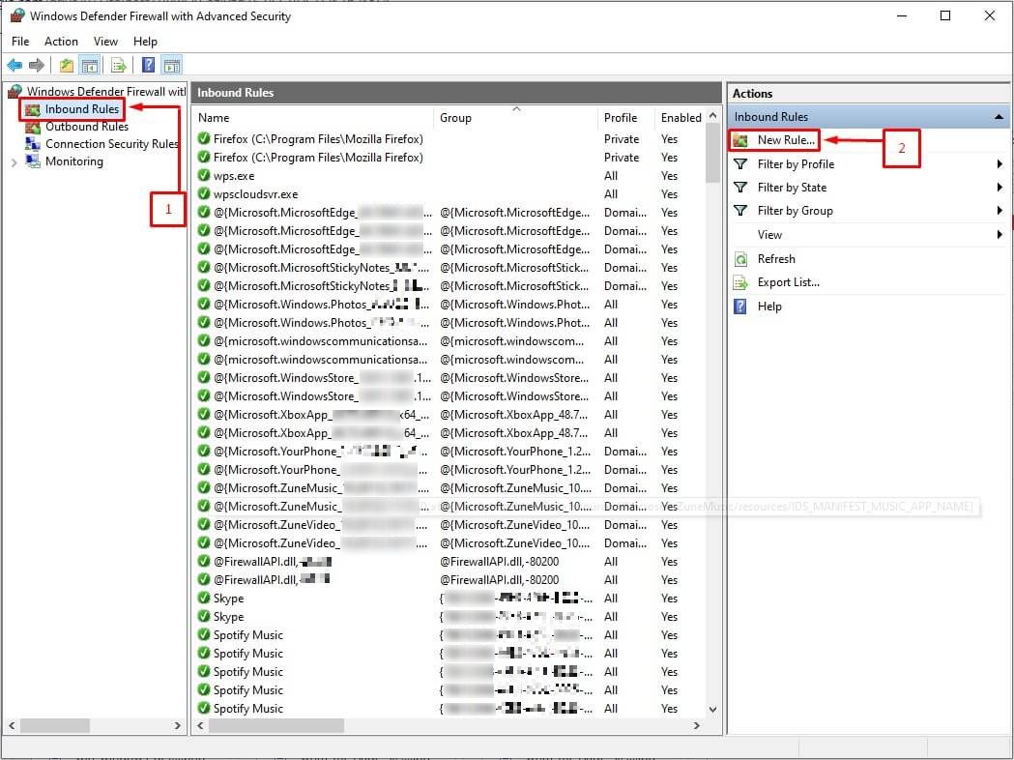Select the wpscloudsvr.exe rule row

click(x=449, y=194)
